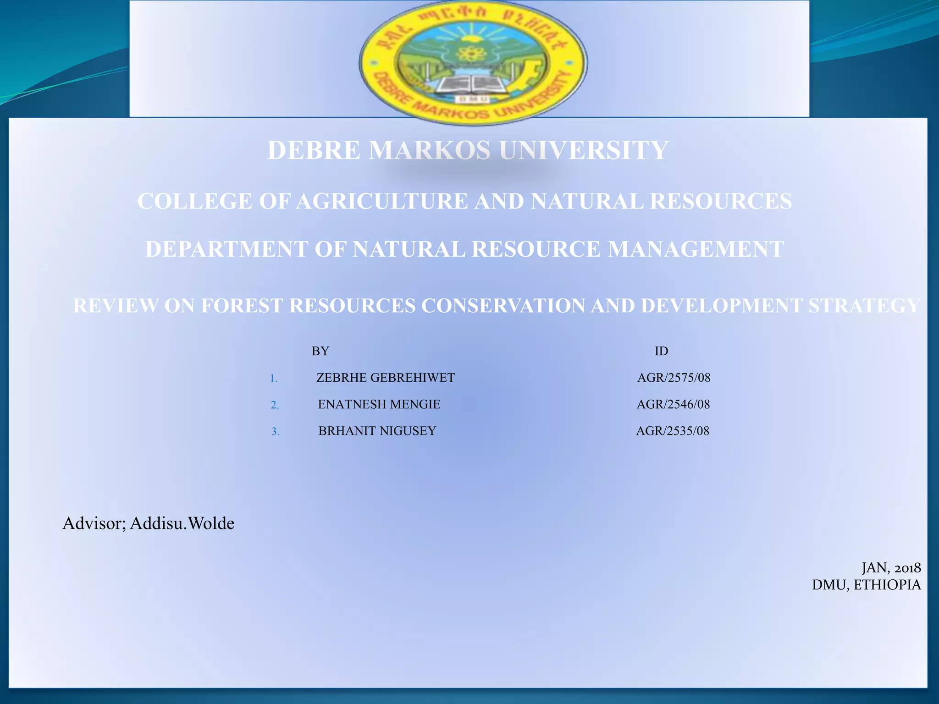
Task: Select the name ENATNESH MENGIE
Action: pyautogui.click(x=379, y=404)
